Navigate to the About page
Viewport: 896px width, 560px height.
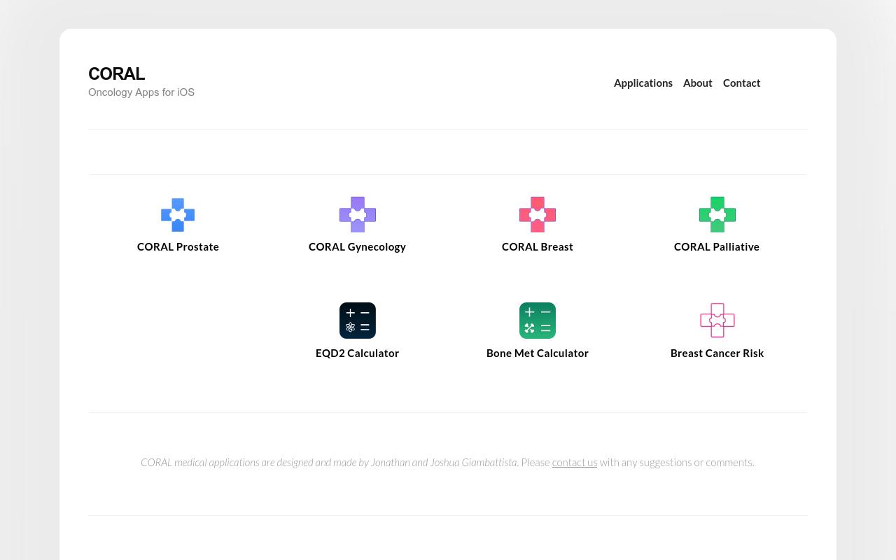[697, 83]
